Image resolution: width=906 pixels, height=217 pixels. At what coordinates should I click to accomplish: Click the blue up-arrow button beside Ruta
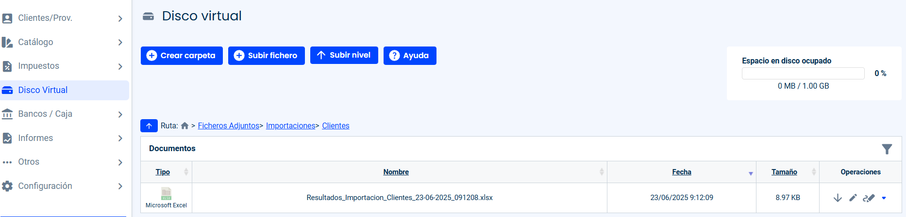[x=149, y=126]
